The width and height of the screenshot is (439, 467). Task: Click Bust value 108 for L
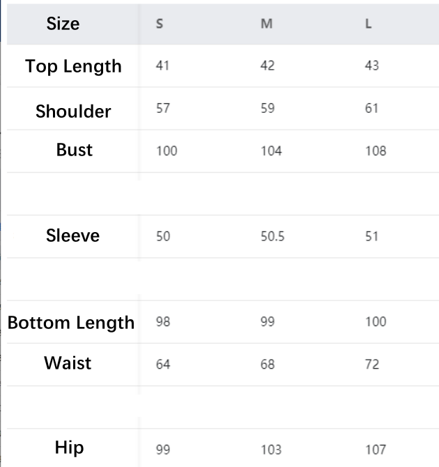tap(376, 151)
